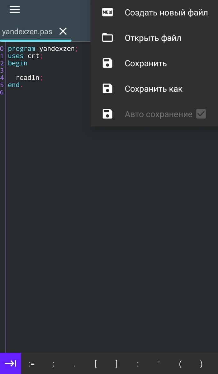Click the floppy disk icon beside Сохранить
This screenshot has width=218, height=374.
coord(107,63)
